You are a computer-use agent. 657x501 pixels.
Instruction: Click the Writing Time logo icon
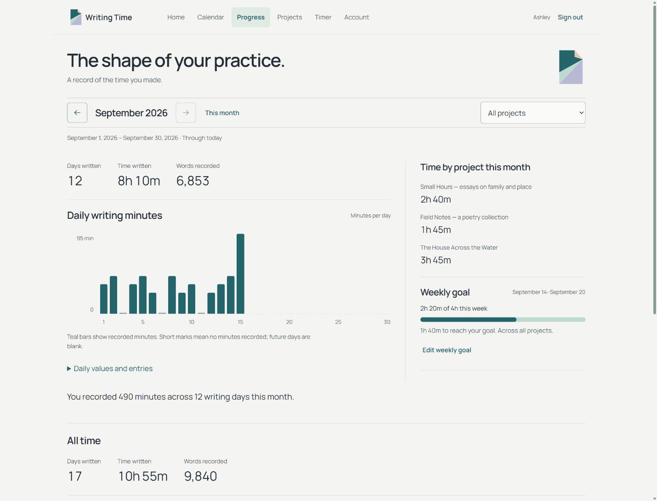(x=76, y=17)
